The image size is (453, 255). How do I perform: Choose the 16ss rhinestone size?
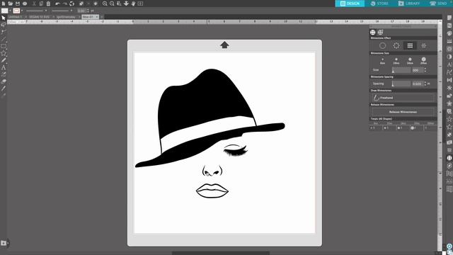coord(410,61)
